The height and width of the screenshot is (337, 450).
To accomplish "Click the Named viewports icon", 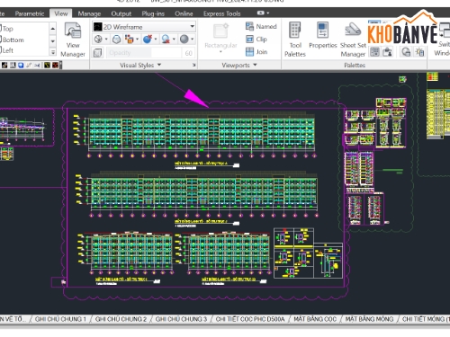I will [261, 26].
